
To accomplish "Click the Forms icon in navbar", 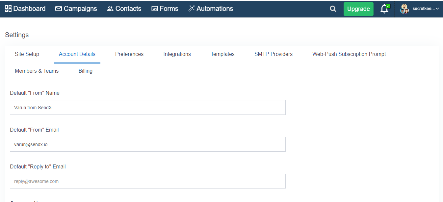I will (x=155, y=9).
